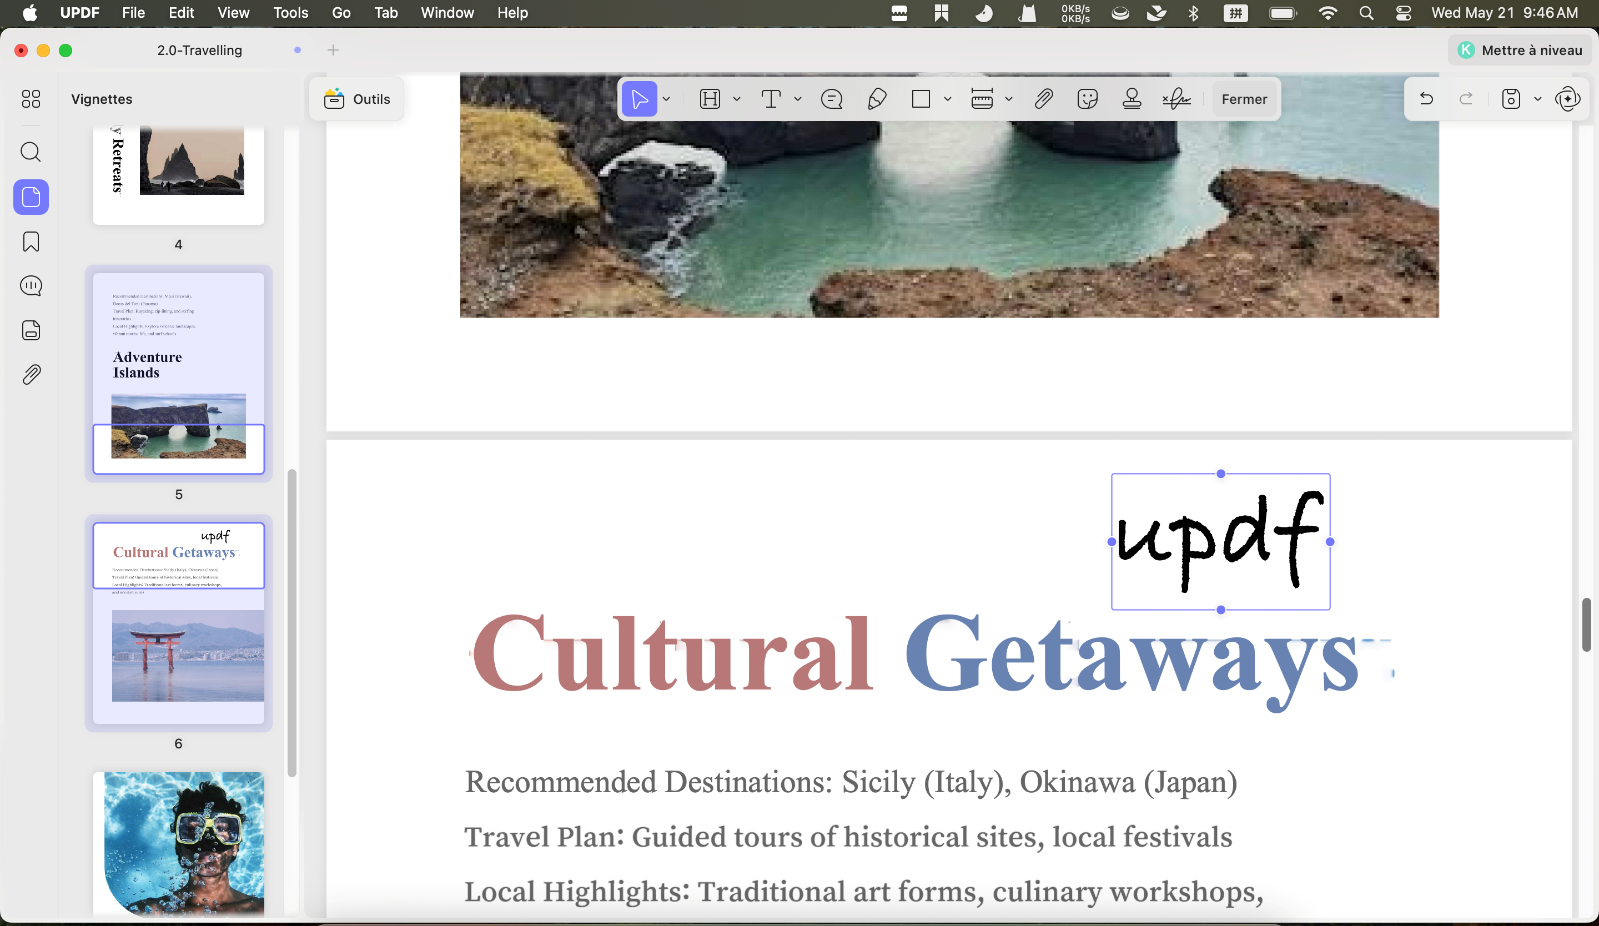This screenshot has height=926, width=1599.
Task: Click the Mettre à niveau upgrade button
Action: point(1520,50)
